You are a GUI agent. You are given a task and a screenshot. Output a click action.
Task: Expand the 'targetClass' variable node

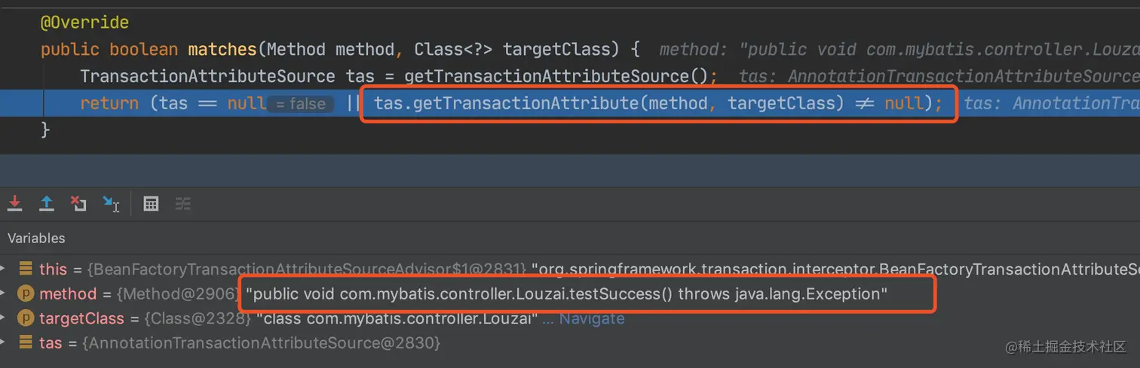[5, 318]
